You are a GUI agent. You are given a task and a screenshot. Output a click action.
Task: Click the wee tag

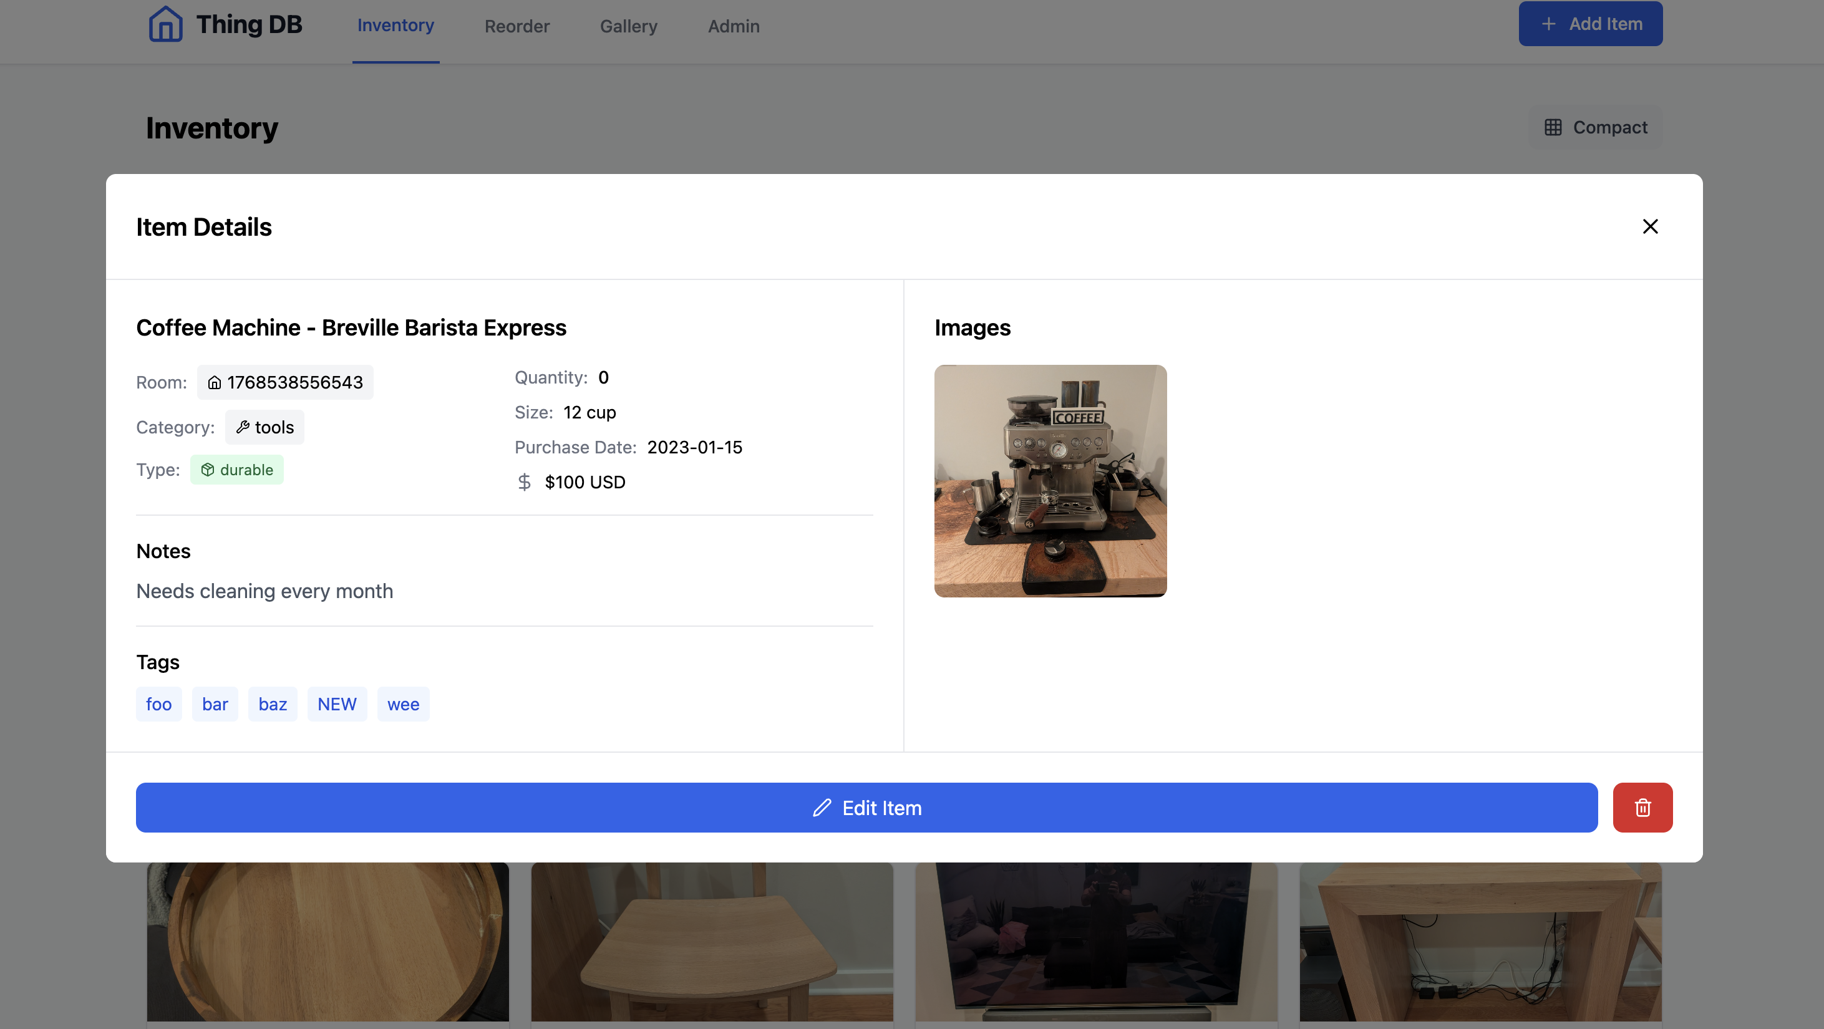(x=404, y=704)
